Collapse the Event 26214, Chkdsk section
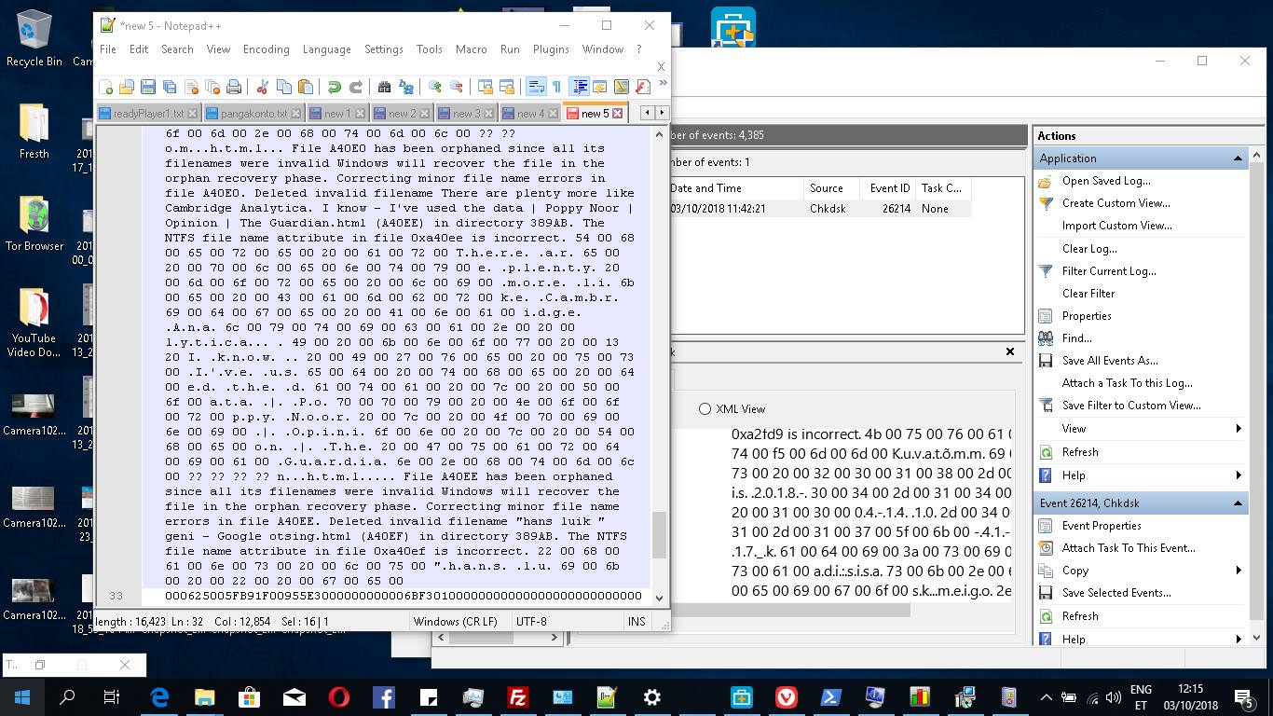 tap(1239, 503)
